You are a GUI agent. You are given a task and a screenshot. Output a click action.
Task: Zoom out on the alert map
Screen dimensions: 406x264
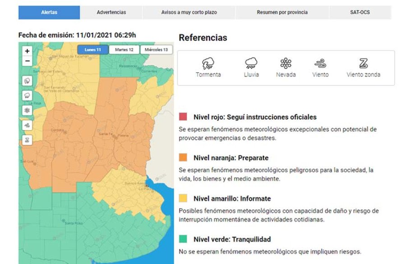point(27,61)
